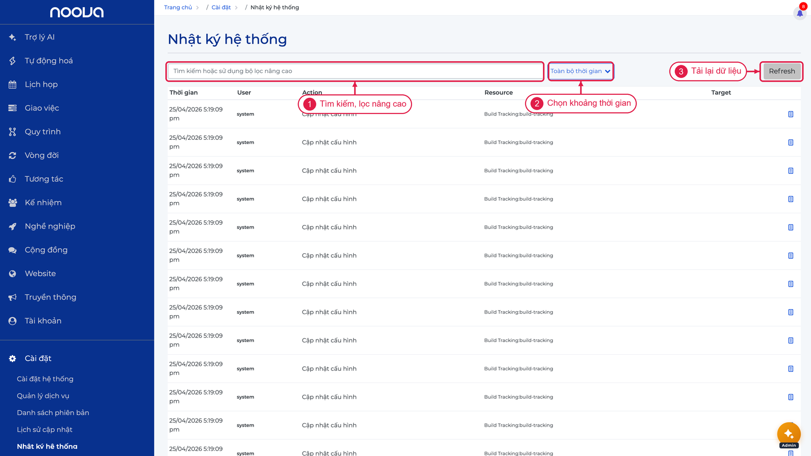Click the Noova logo

[x=77, y=12]
